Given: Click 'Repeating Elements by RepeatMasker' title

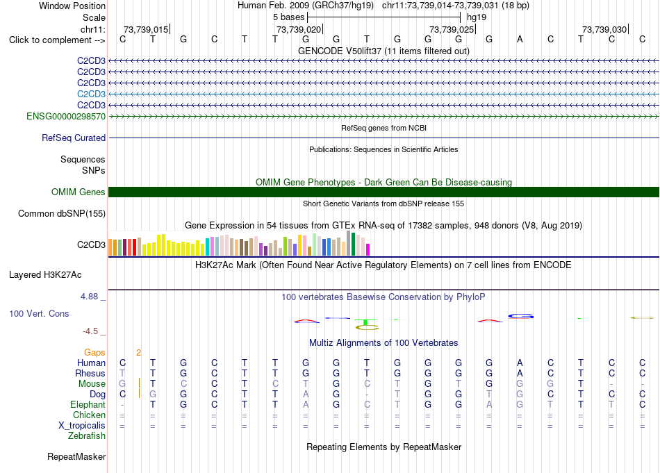Looking at the screenshot, I should click(383, 447).
